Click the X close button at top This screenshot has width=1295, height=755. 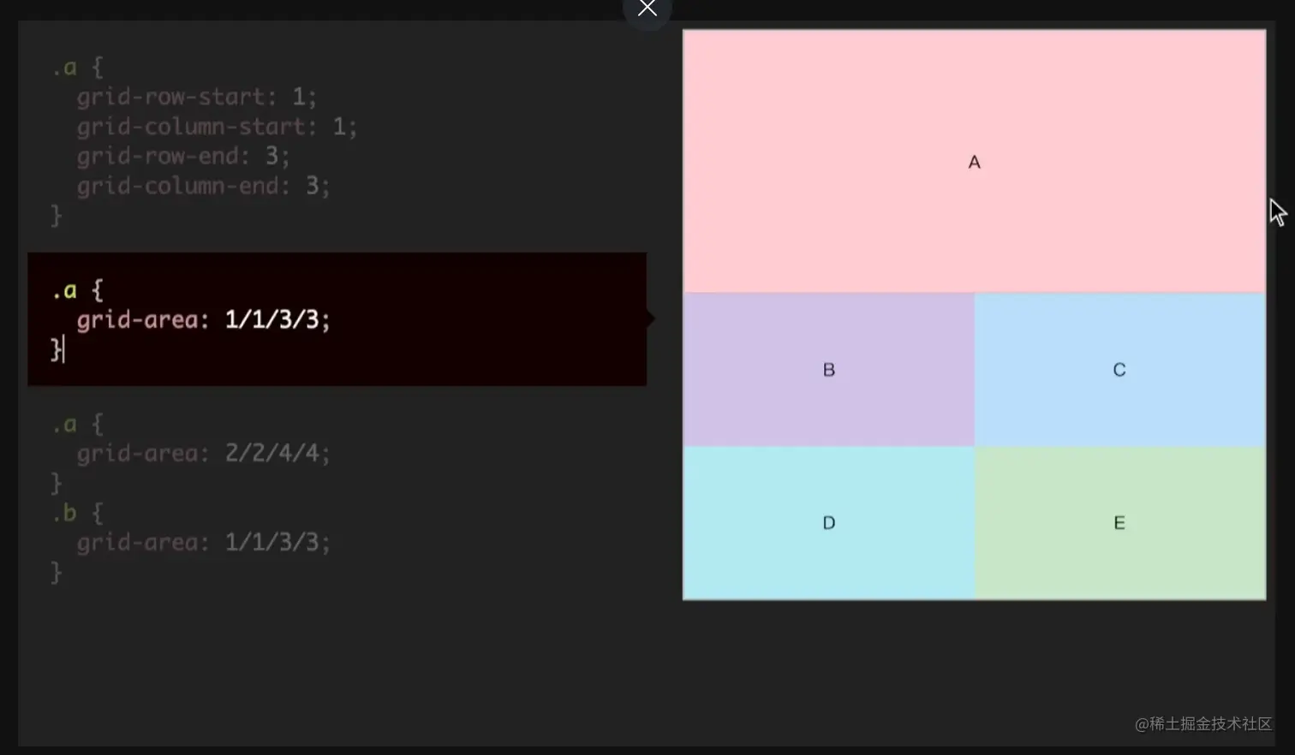647,7
